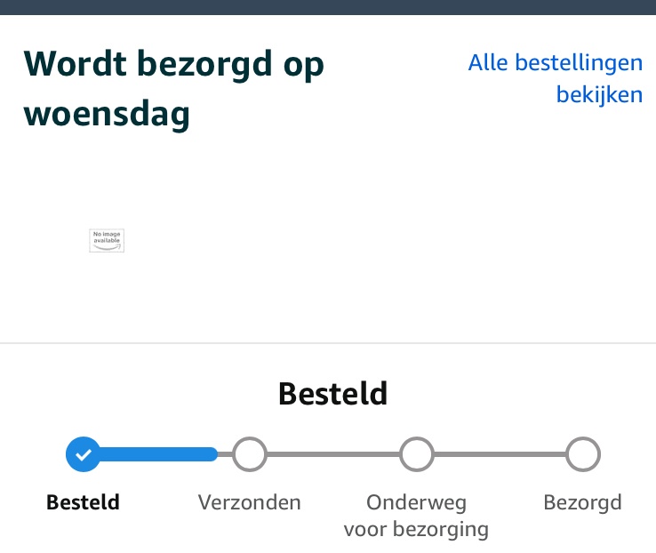Click the word woensdag in the heading
656x553 pixels.
coord(107,115)
